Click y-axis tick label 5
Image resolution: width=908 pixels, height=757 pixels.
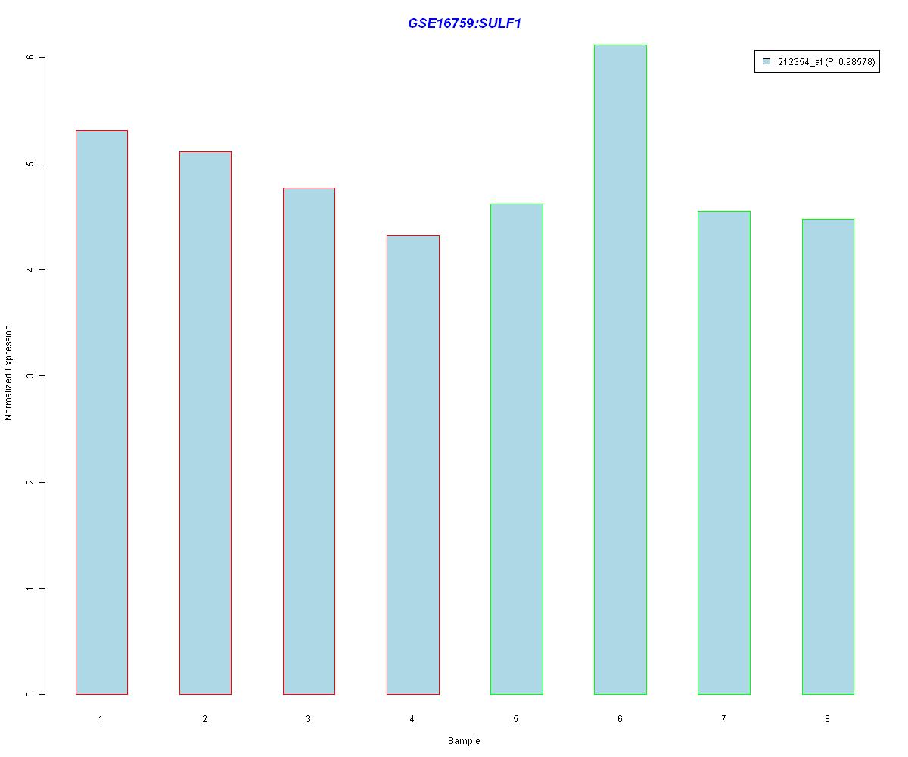tap(30, 164)
